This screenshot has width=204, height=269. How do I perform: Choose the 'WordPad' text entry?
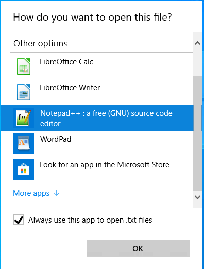pos(56,139)
